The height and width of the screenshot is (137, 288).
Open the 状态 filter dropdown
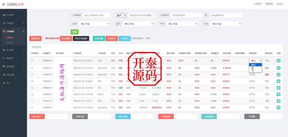pos(226,24)
